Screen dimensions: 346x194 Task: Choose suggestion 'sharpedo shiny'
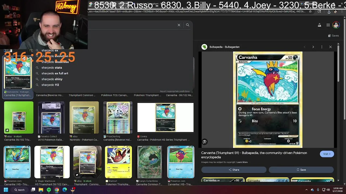[x=52, y=79]
